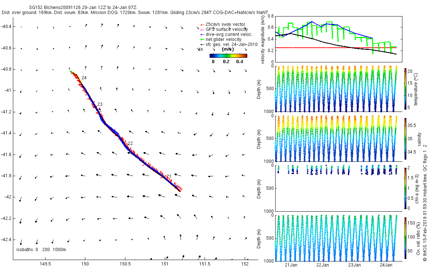Click the day 23 marker on glider track
This screenshot has height=269, width=430.
coord(100,104)
